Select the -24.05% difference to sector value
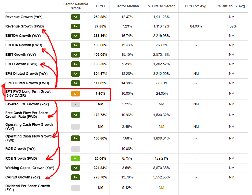 pos(161,94)
